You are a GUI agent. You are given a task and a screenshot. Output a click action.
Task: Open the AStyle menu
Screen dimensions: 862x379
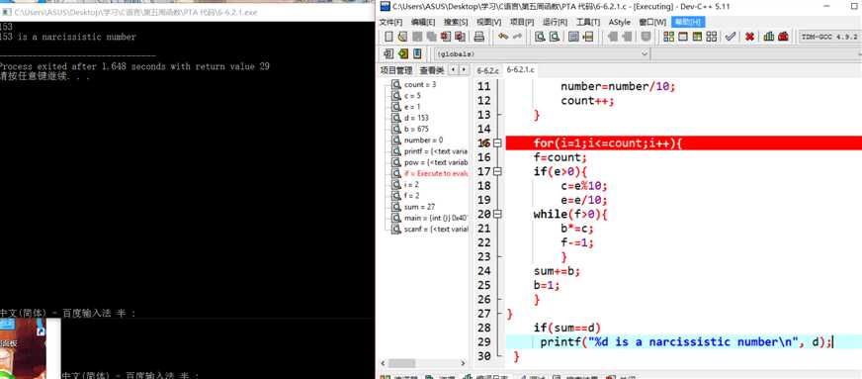[x=619, y=22]
